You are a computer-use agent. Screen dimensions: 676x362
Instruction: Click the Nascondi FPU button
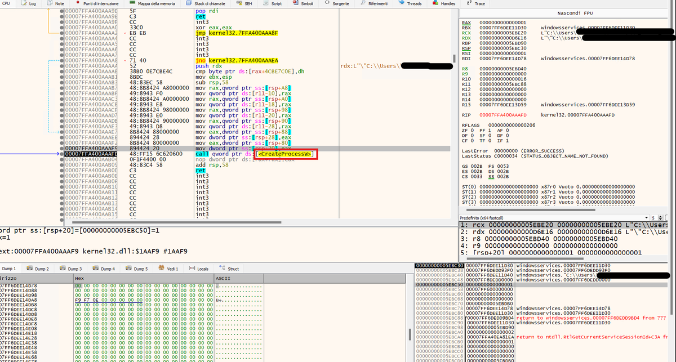(567, 13)
